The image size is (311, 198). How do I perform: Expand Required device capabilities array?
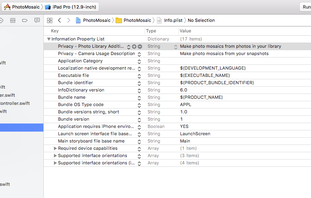pyautogui.click(x=55, y=148)
